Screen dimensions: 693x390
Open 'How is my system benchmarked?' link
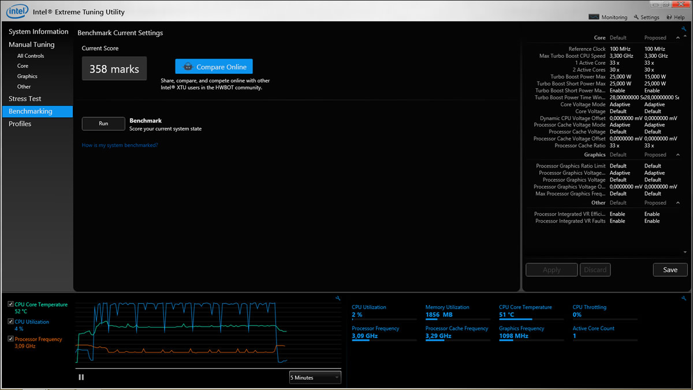coord(120,145)
